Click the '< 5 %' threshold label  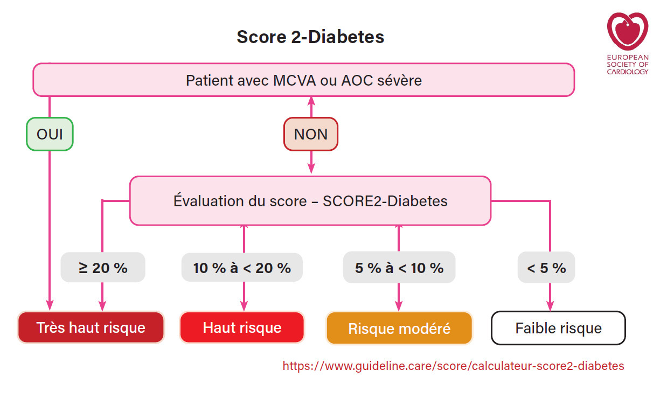[546, 268]
